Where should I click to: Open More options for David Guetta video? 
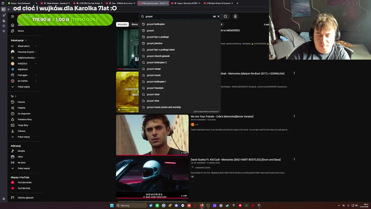point(294,159)
